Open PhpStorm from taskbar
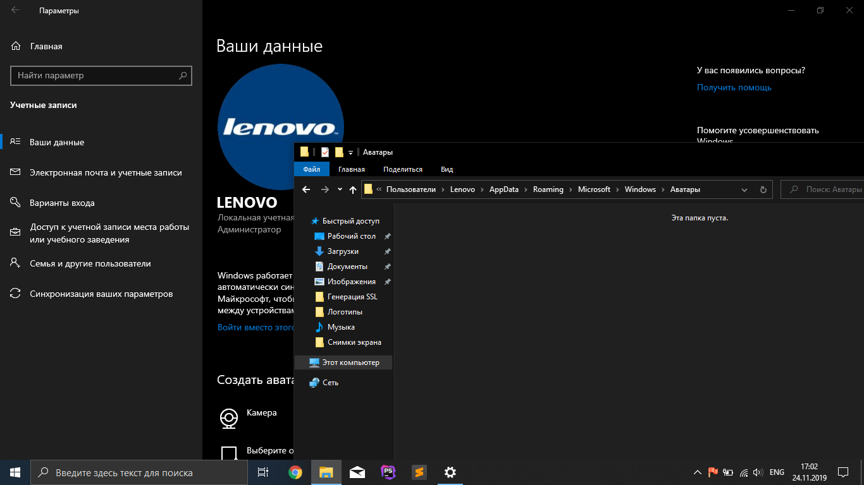 pyautogui.click(x=388, y=472)
